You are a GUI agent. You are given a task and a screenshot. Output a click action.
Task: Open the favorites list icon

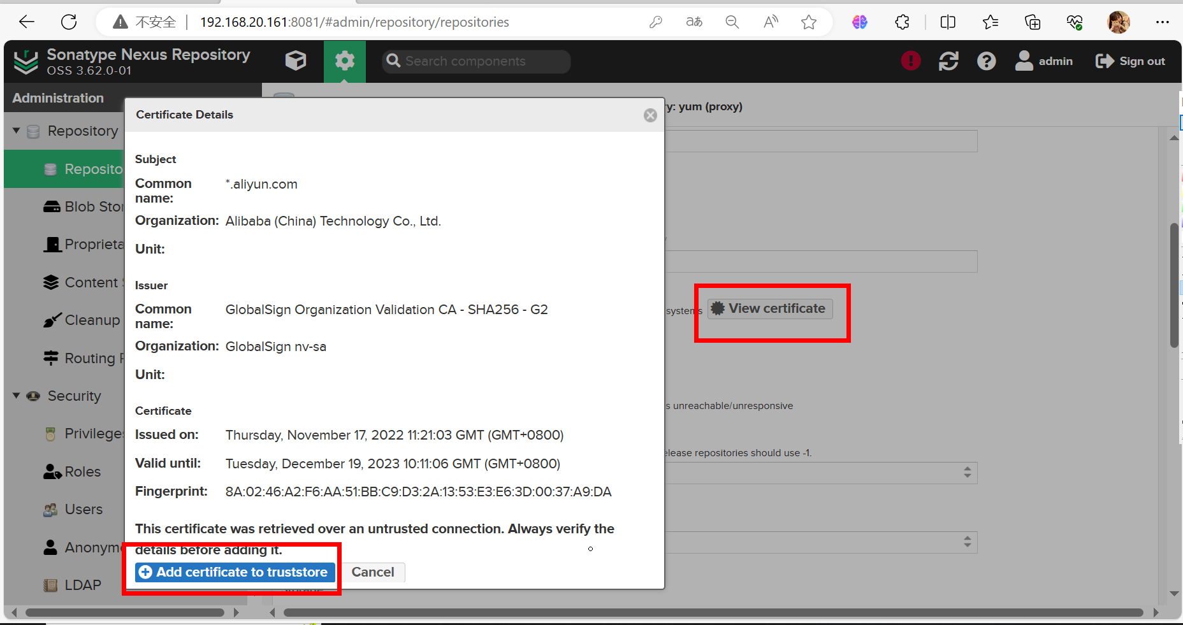(x=991, y=22)
